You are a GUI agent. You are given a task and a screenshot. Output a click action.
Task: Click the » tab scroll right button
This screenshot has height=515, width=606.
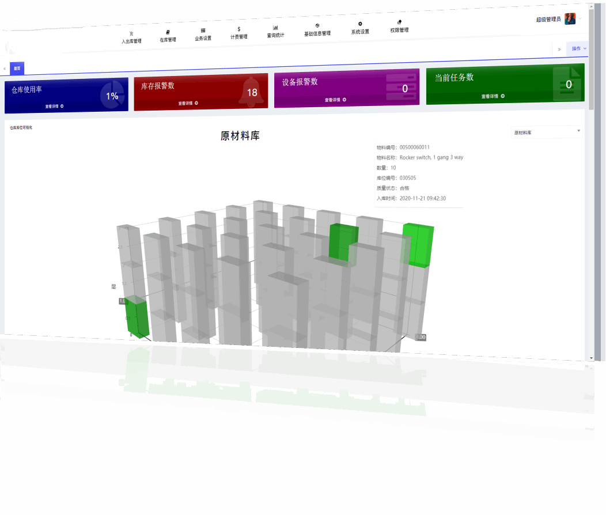pos(559,49)
